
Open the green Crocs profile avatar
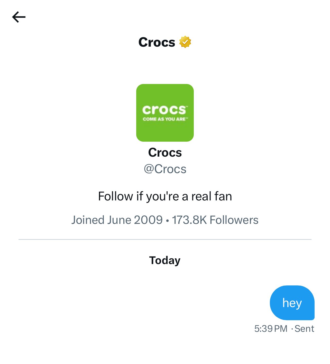tap(165, 113)
